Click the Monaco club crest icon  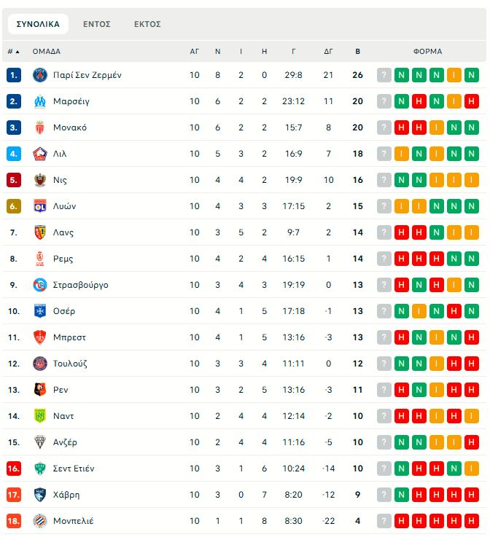point(39,128)
